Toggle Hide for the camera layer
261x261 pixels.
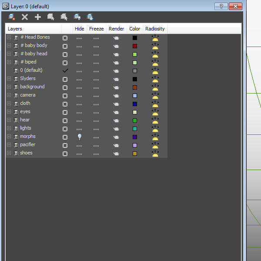79,96
